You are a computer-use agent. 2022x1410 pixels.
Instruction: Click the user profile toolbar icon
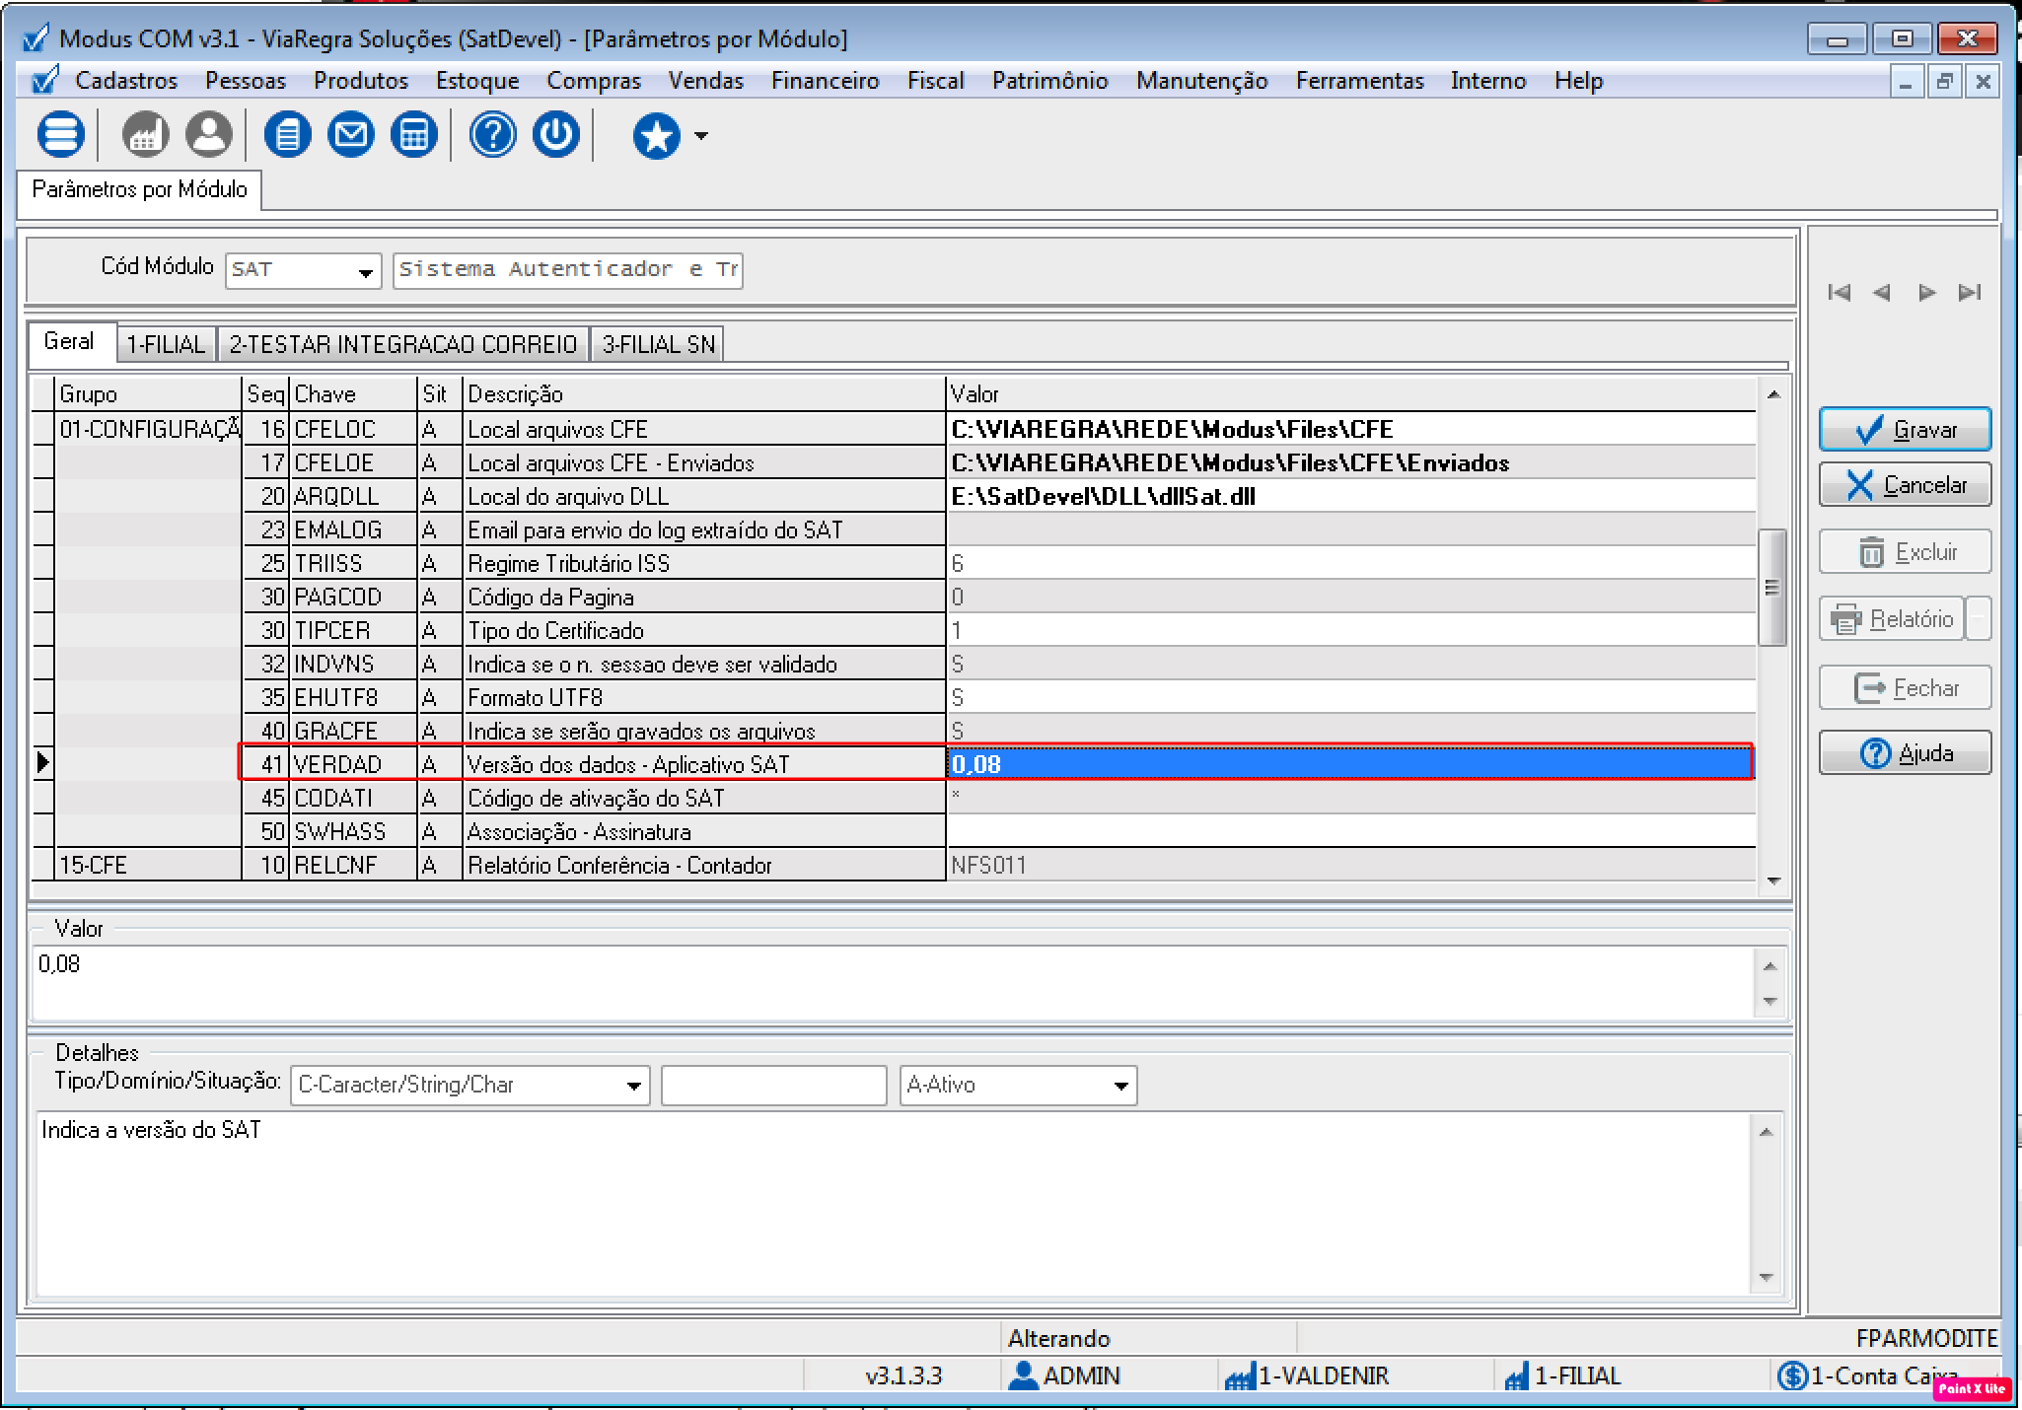(x=209, y=134)
